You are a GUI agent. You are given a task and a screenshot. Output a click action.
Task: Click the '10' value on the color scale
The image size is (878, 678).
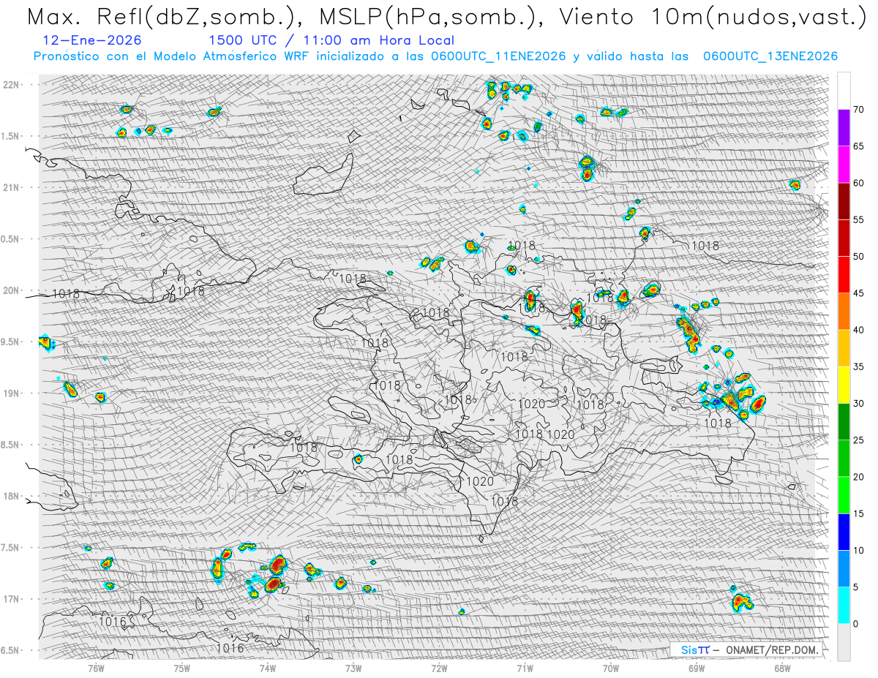pyautogui.click(x=858, y=550)
